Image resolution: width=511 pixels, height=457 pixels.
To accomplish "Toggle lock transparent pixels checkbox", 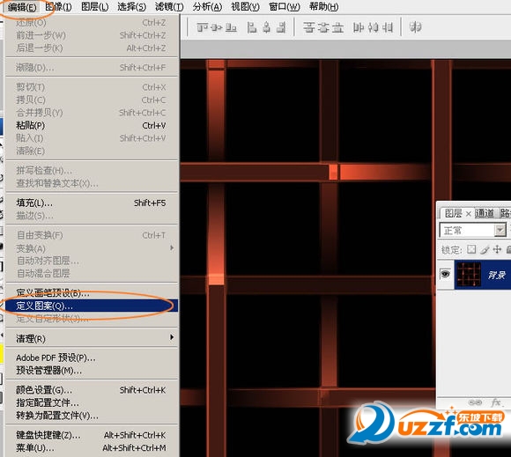I will pyautogui.click(x=471, y=249).
